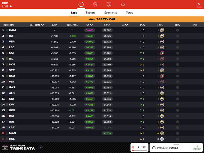Switch to the Sectors tab
The height and width of the screenshot is (153, 204).
pyautogui.click(x=91, y=13)
